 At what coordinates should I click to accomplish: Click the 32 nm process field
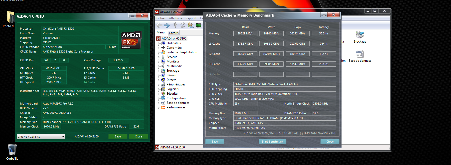112,47
